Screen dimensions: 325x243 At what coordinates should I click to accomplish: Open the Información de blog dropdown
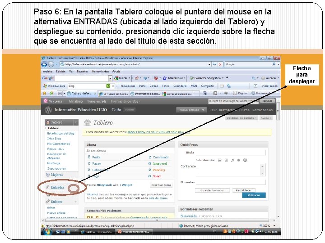(x=125, y=101)
